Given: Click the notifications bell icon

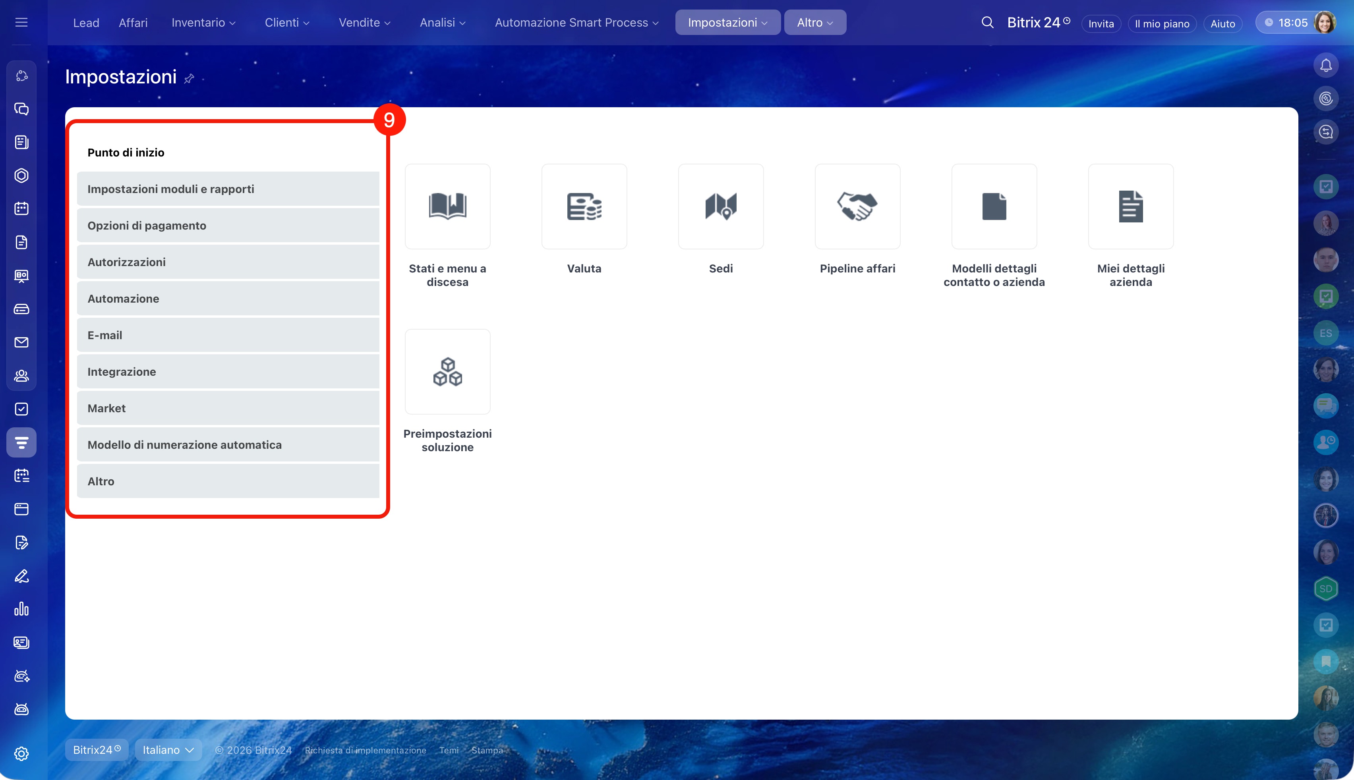Looking at the screenshot, I should [x=1326, y=66].
